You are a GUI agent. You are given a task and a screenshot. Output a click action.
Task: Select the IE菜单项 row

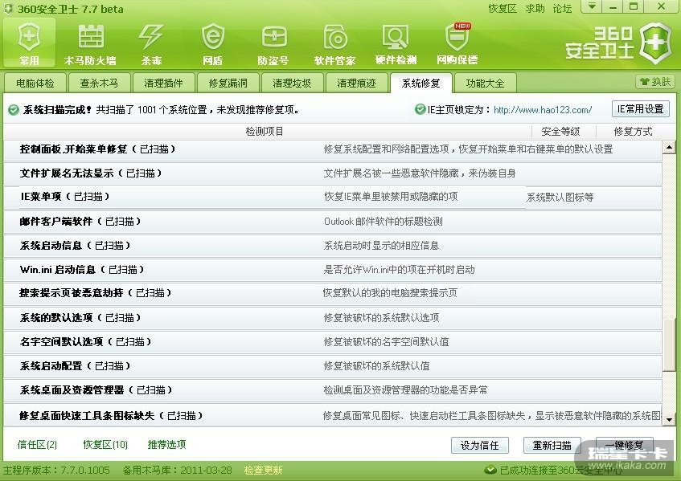tap(333, 197)
